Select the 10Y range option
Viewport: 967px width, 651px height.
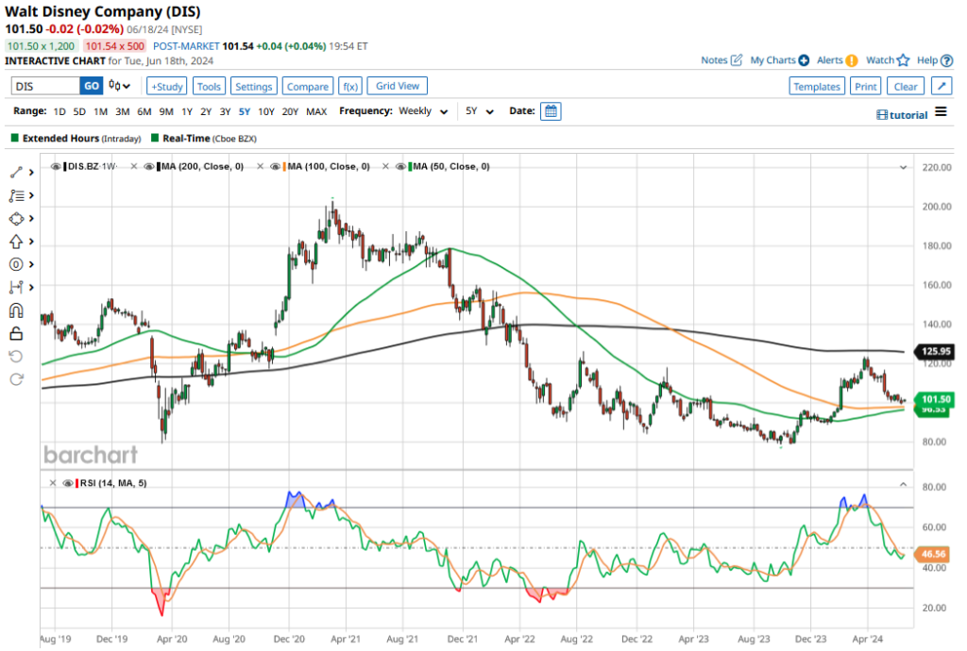click(266, 111)
